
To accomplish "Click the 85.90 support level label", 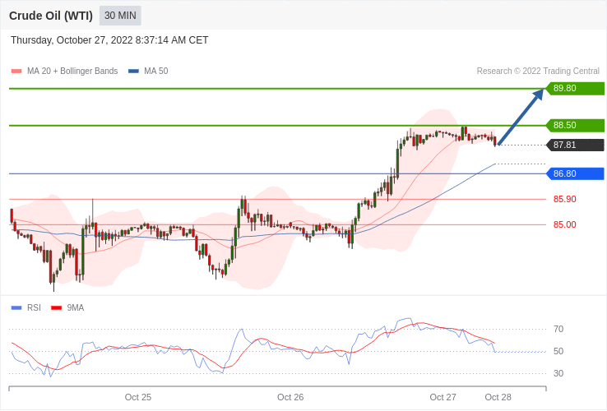I will click(564, 199).
